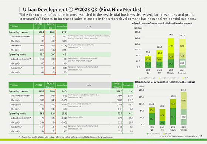Click the "Breakdown of revenues in Residential business" chart title

pyautogui.click(x=165, y=82)
